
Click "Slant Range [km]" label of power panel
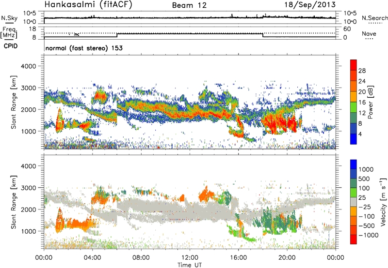(x=14, y=102)
